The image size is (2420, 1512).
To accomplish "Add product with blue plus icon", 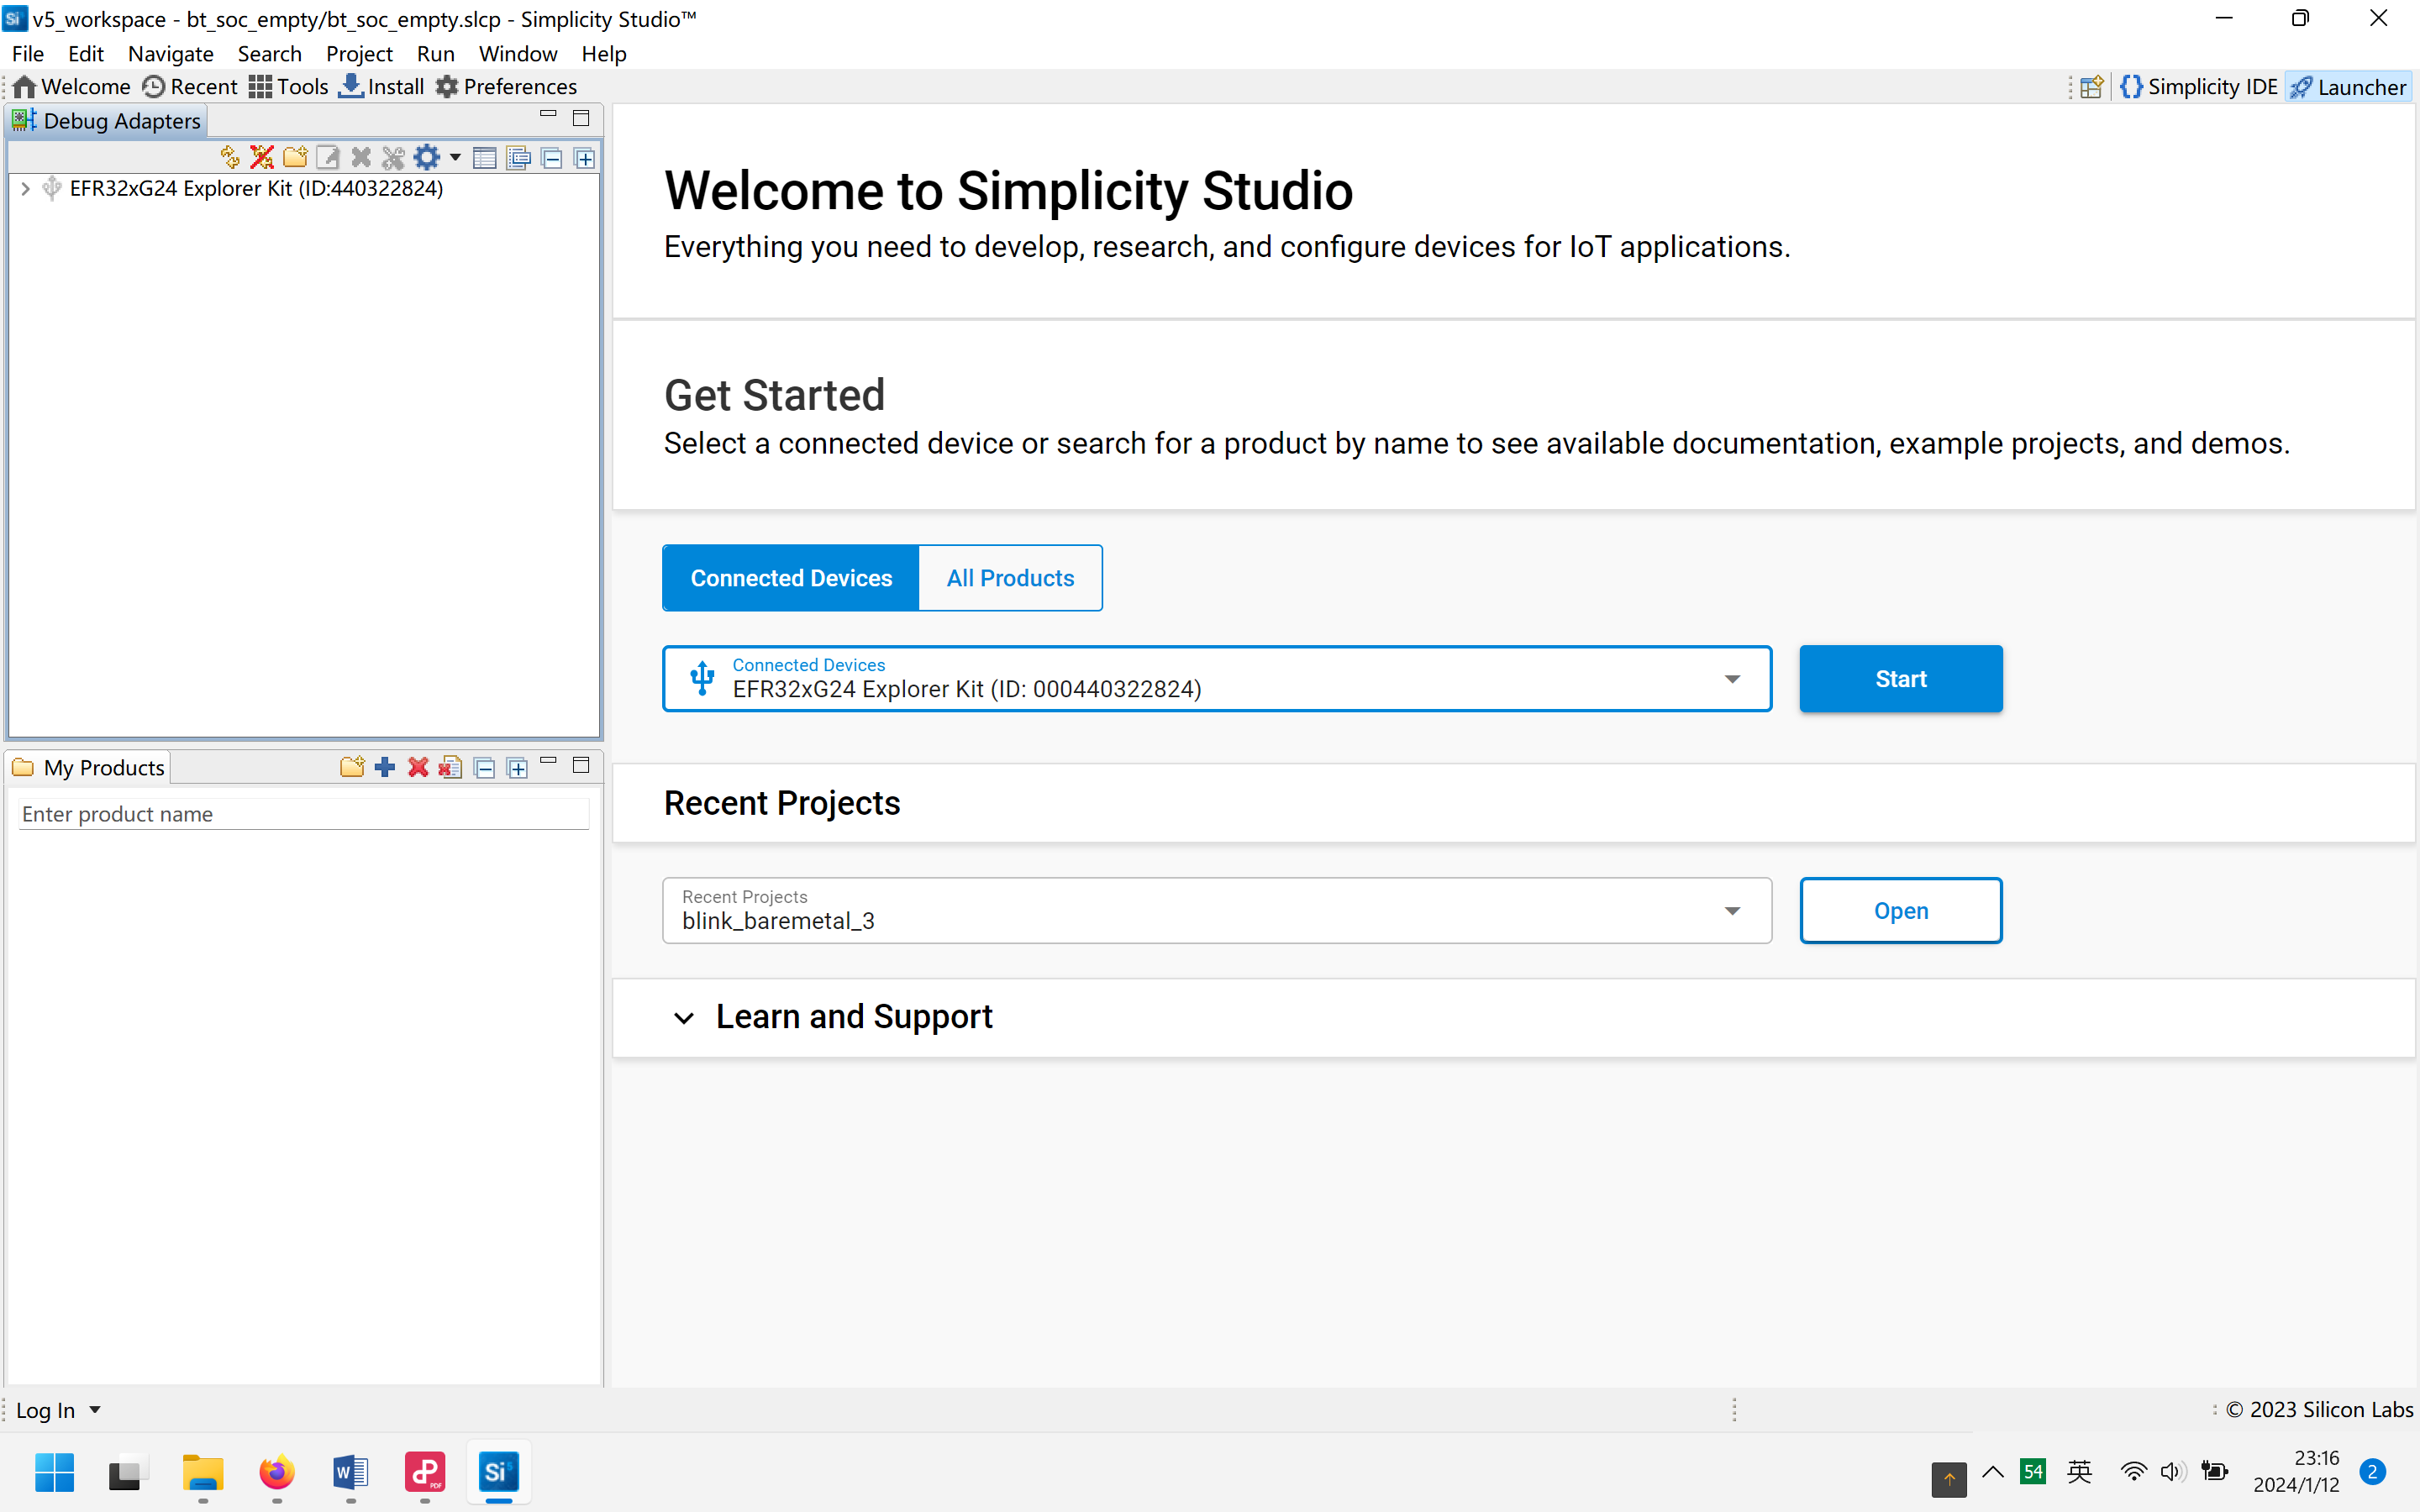I will pyautogui.click(x=385, y=767).
